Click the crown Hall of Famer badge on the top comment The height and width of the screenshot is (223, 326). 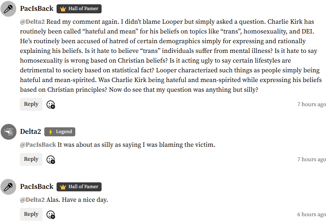pyautogui.click(x=79, y=9)
